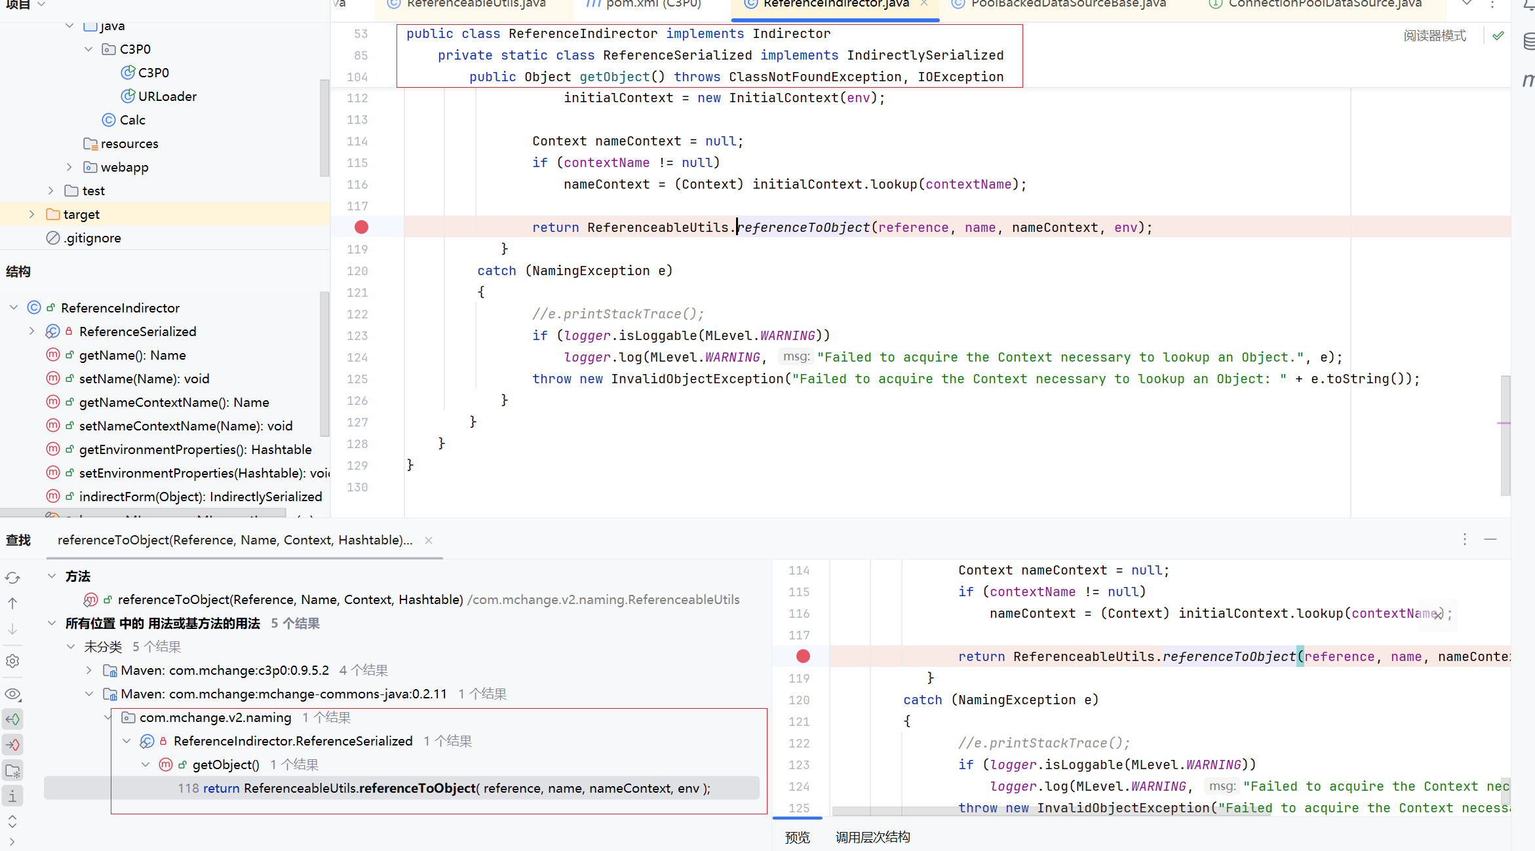Viewport: 1535px width, 851px height.
Task: Select the resources folder
Action: coord(121,143)
